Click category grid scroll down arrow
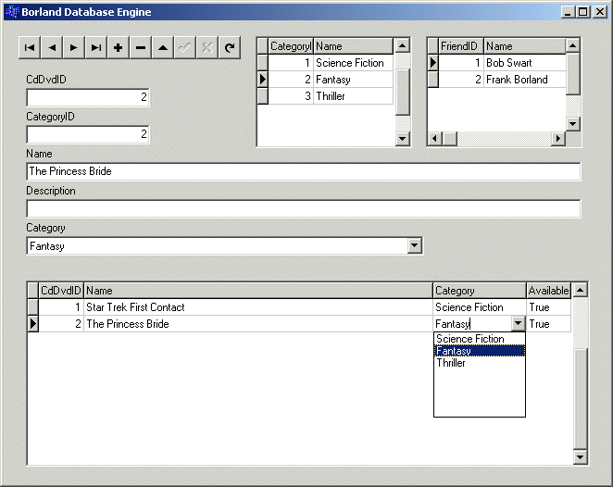The image size is (613, 487). point(402,138)
